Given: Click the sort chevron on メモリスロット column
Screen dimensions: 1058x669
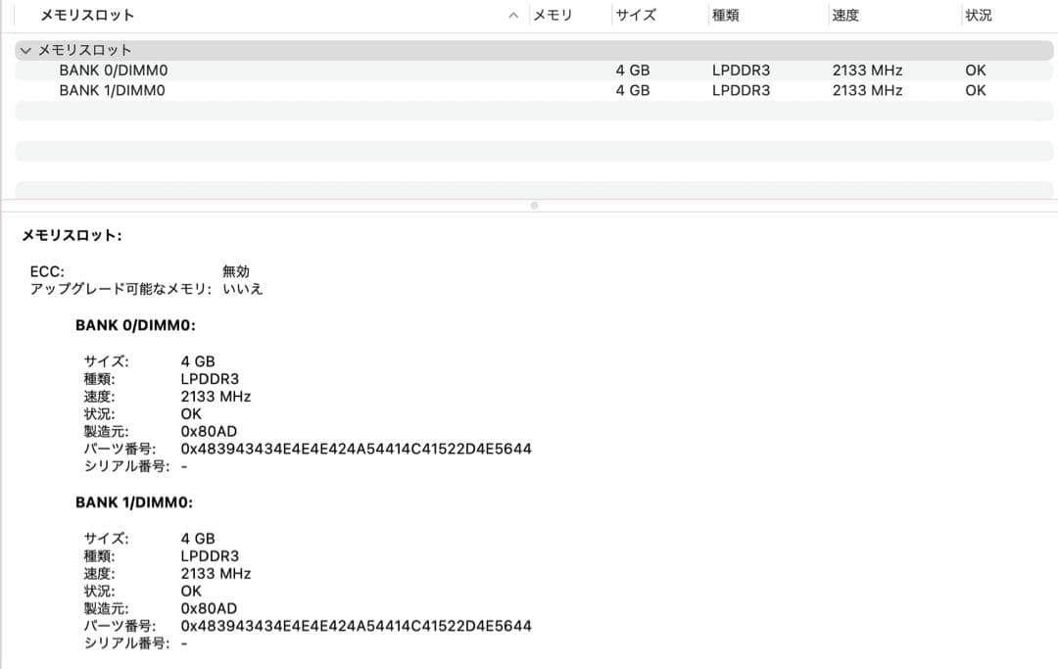Looking at the screenshot, I should click(x=512, y=15).
